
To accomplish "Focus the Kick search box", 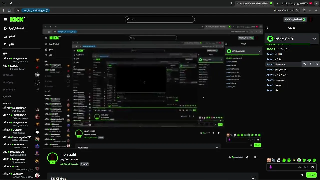I will click(160, 19).
